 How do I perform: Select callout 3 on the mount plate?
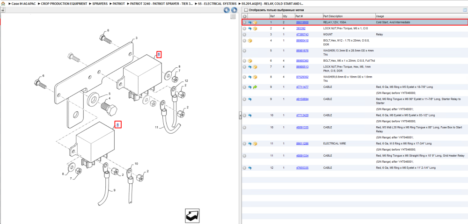pyautogui.click(x=136, y=38)
